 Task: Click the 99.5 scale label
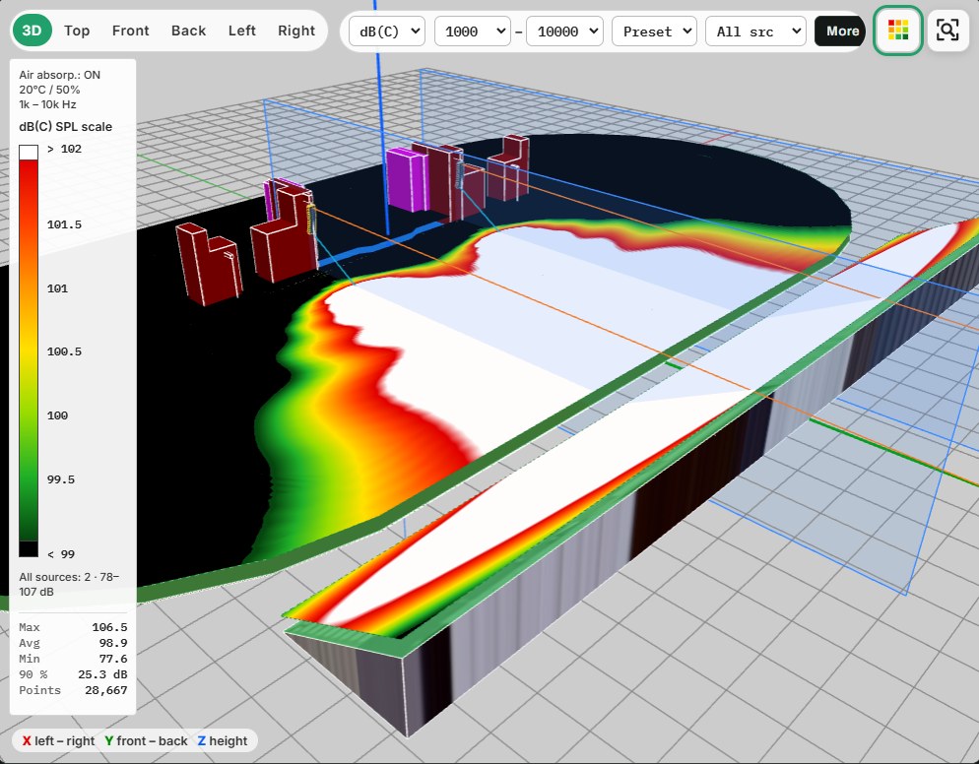[x=60, y=479]
